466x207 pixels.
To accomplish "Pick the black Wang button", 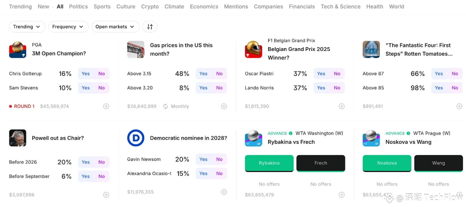I will [438, 163].
